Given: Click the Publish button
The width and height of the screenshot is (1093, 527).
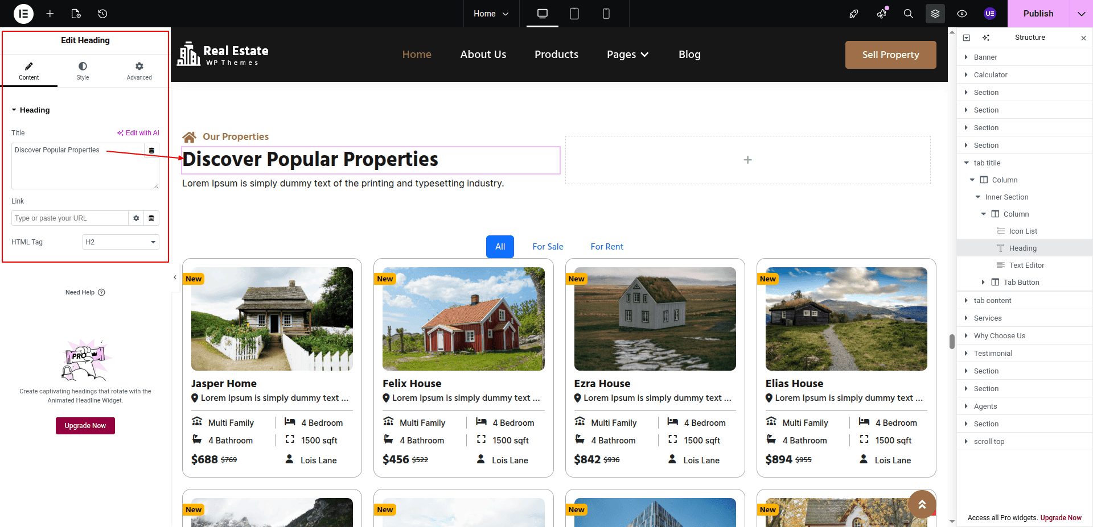Looking at the screenshot, I should (1038, 14).
